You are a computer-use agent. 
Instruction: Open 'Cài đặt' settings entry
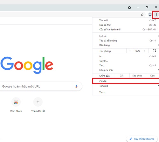126,81
